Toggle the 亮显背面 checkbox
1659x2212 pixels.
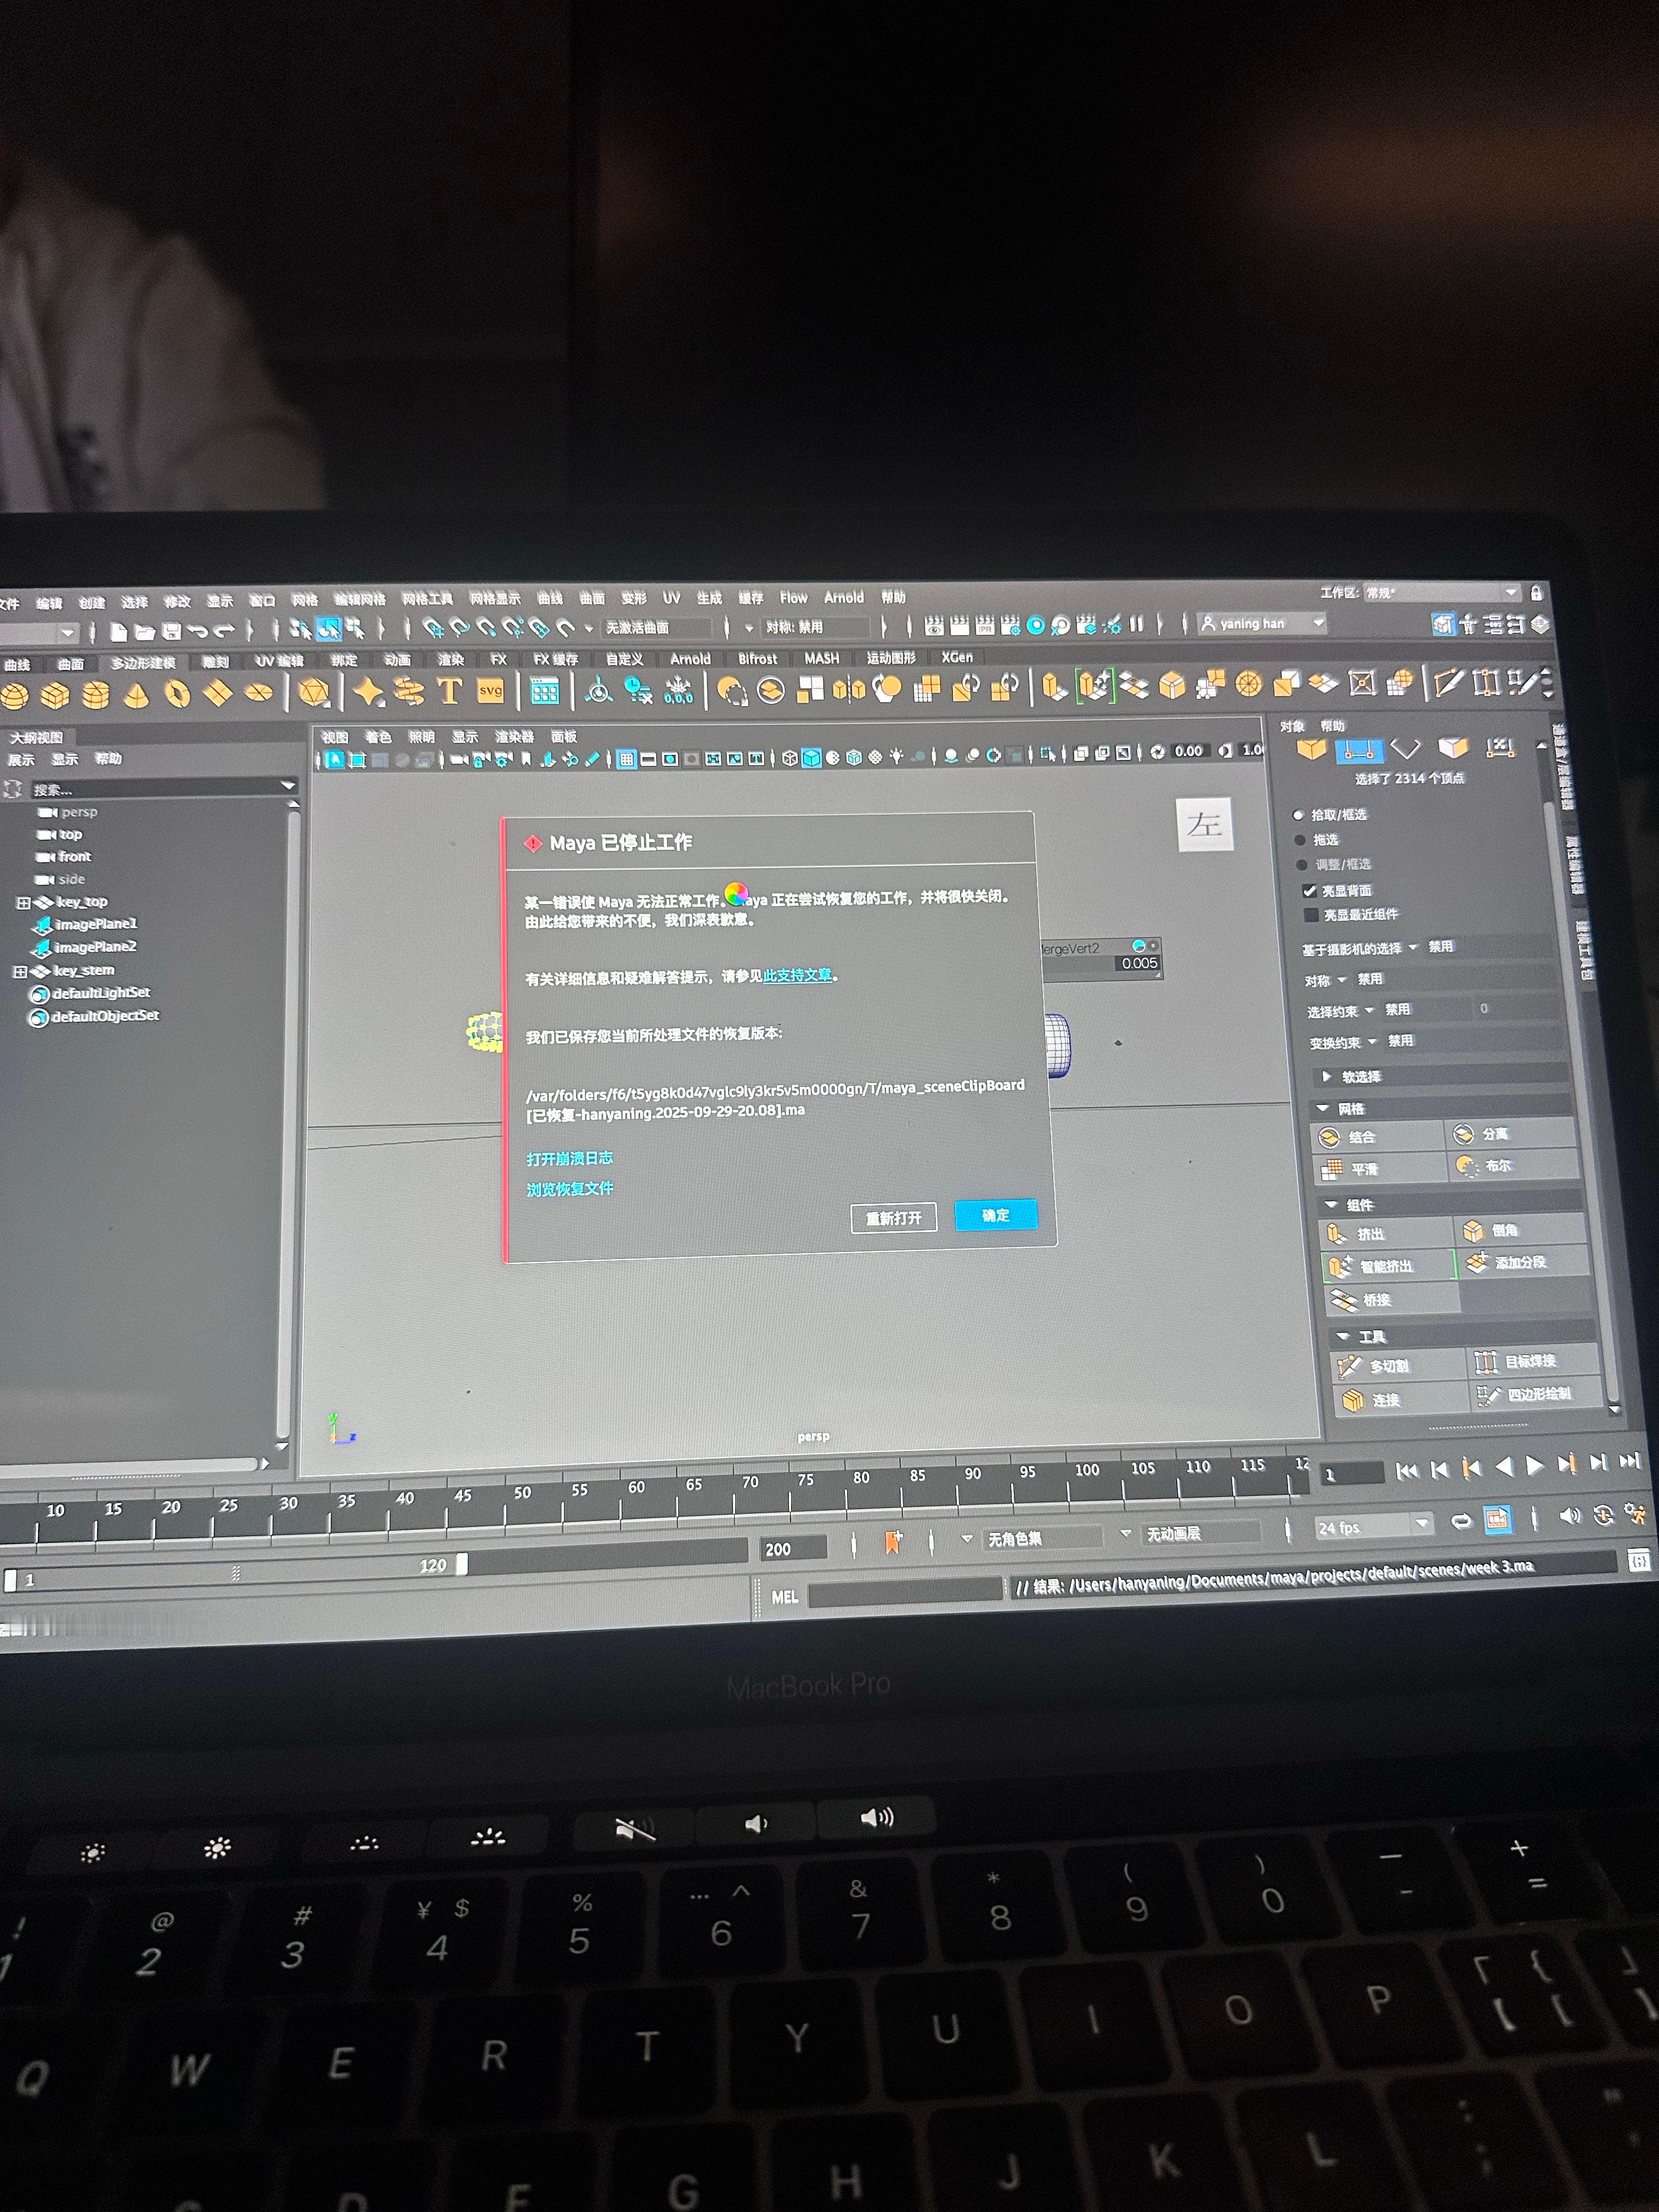tap(1309, 890)
